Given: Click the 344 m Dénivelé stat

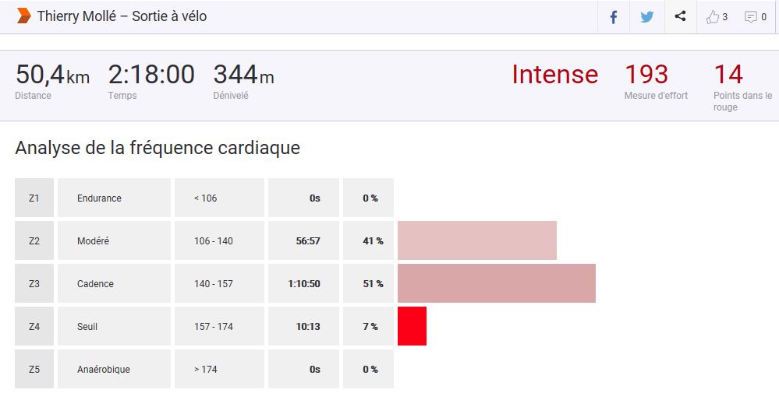Looking at the screenshot, I should (243, 75).
